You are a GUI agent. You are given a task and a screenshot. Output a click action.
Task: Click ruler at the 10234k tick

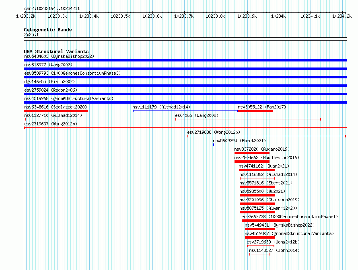coord(278,16)
